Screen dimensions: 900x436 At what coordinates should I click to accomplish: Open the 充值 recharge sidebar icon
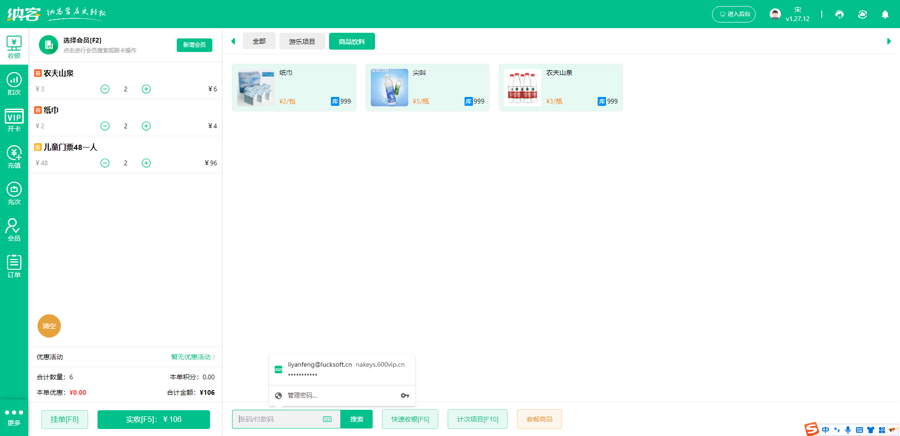pos(14,157)
